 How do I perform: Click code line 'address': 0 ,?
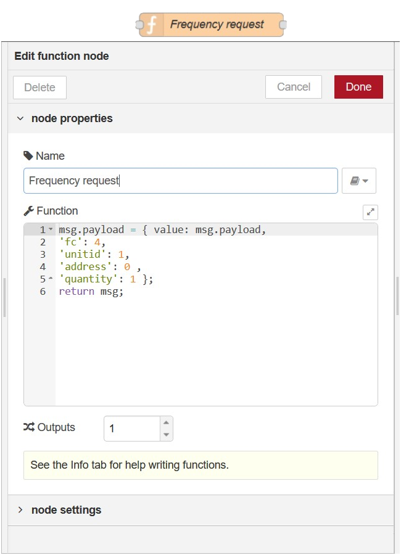(100, 266)
